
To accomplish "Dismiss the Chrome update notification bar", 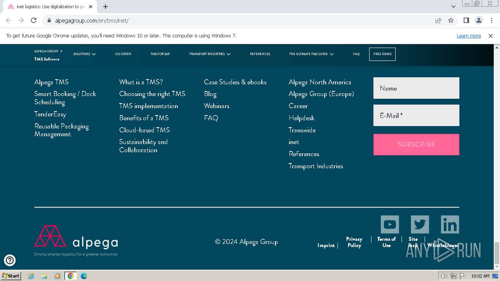I will pos(491,36).
